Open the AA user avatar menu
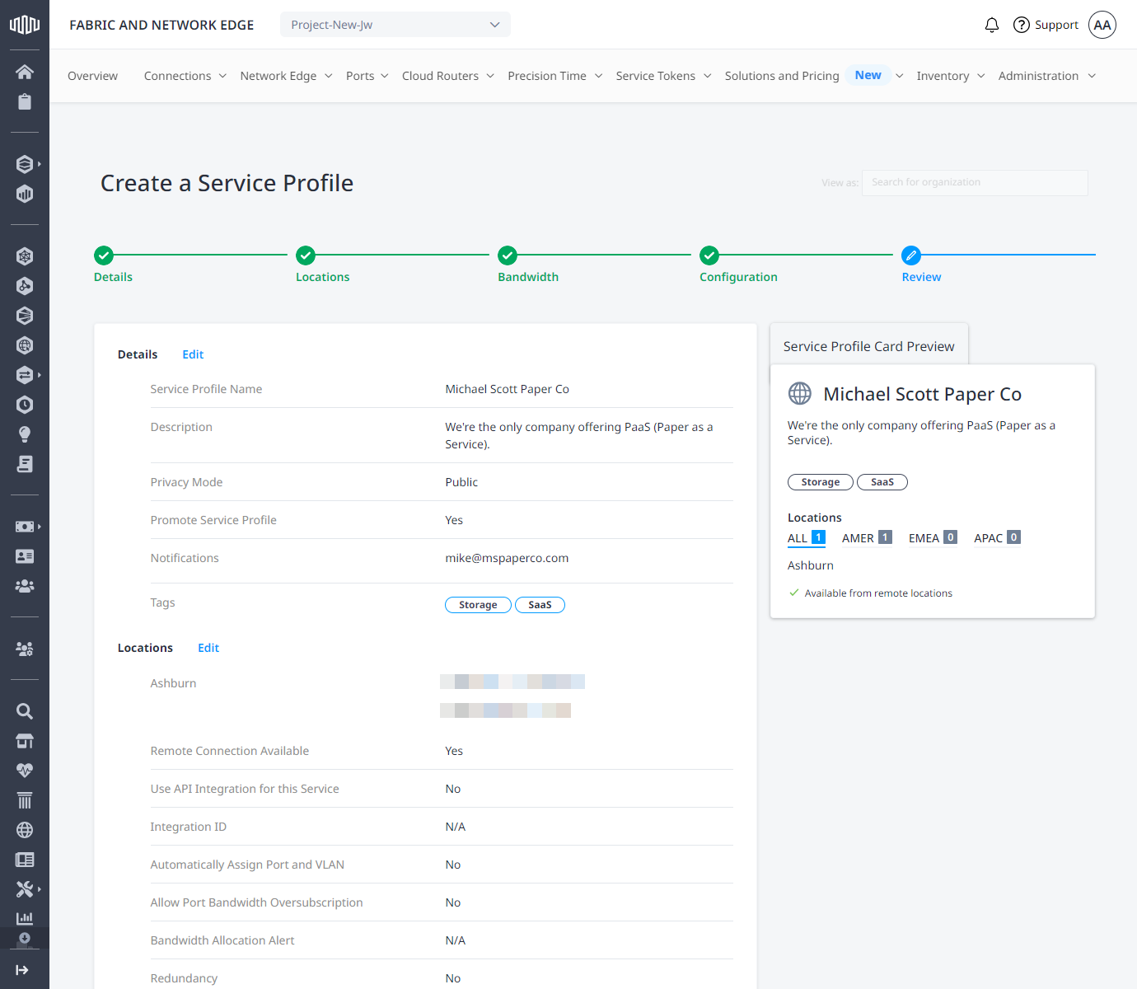The height and width of the screenshot is (989, 1137). [1102, 25]
